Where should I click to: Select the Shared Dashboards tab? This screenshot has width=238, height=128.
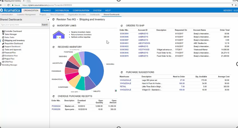coord(112,14)
